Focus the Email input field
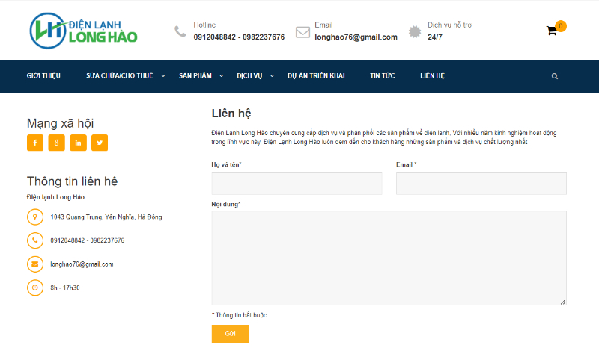The height and width of the screenshot is (348, 599). [x=481, y=184]
